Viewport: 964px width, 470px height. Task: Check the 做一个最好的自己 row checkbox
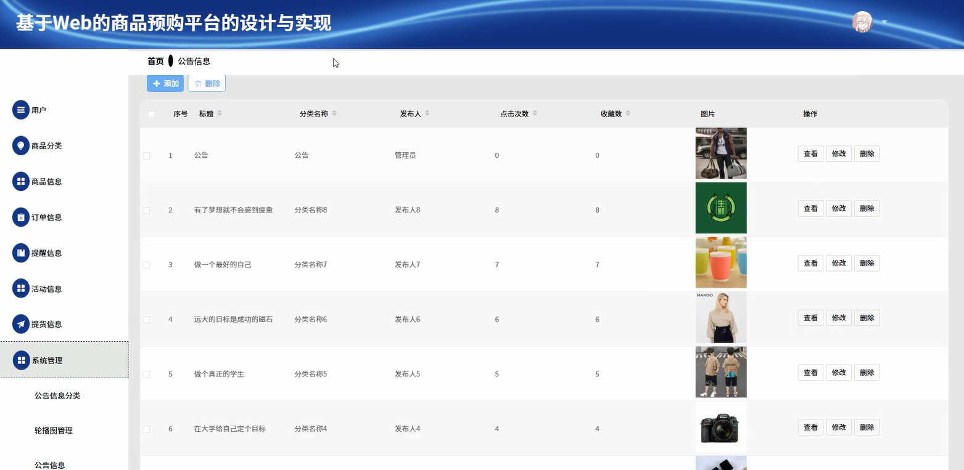tap(146, 265)
